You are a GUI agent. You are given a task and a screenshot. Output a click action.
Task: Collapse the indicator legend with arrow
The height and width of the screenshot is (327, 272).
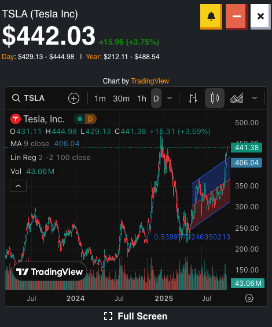pos(19,186)
